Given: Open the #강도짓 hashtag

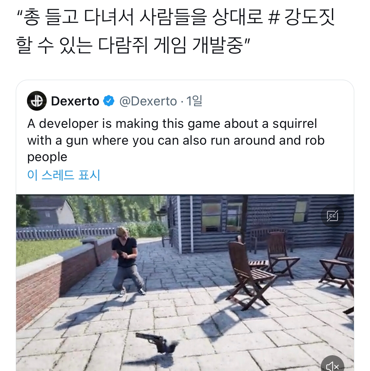Looking at the screenshot, I should click(302, 17).
